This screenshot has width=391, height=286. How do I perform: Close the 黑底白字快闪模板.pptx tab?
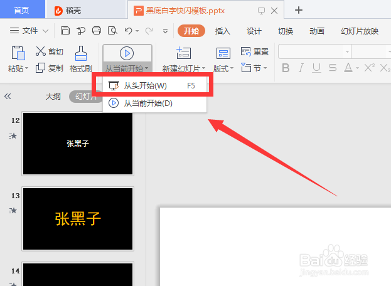pyautogui.click(x=274, y=11)
